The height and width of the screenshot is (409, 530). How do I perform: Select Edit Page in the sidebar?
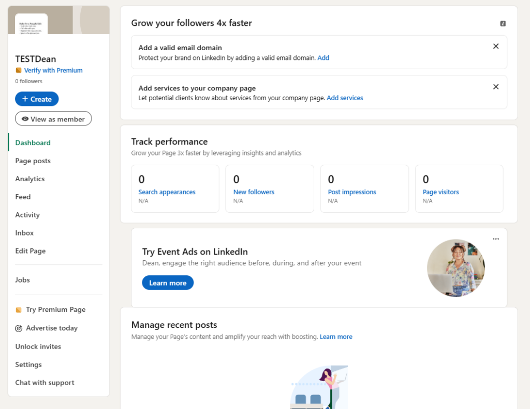[x=31, y=251]
